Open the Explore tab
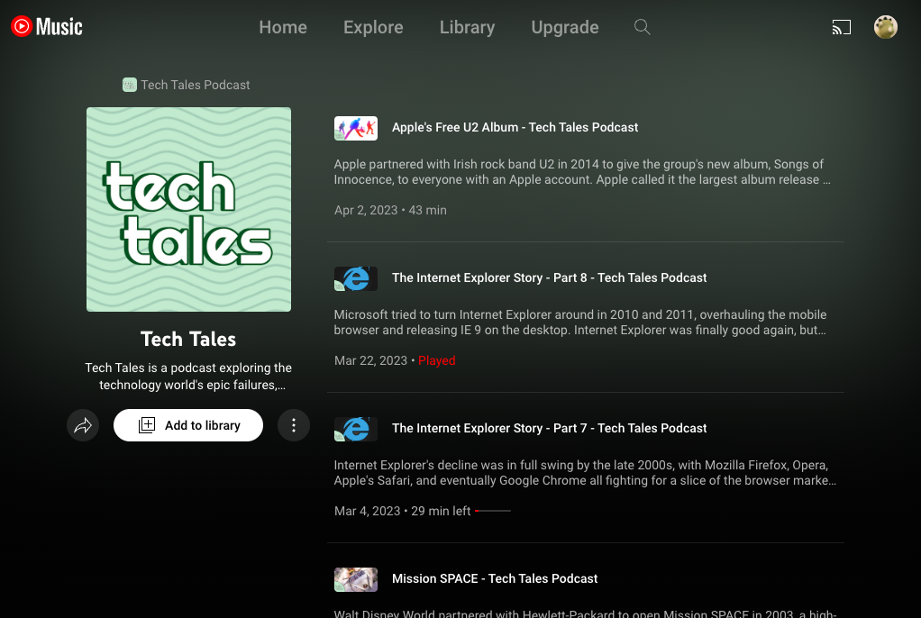Screen dimensions: 921x618 coord(373,27)
